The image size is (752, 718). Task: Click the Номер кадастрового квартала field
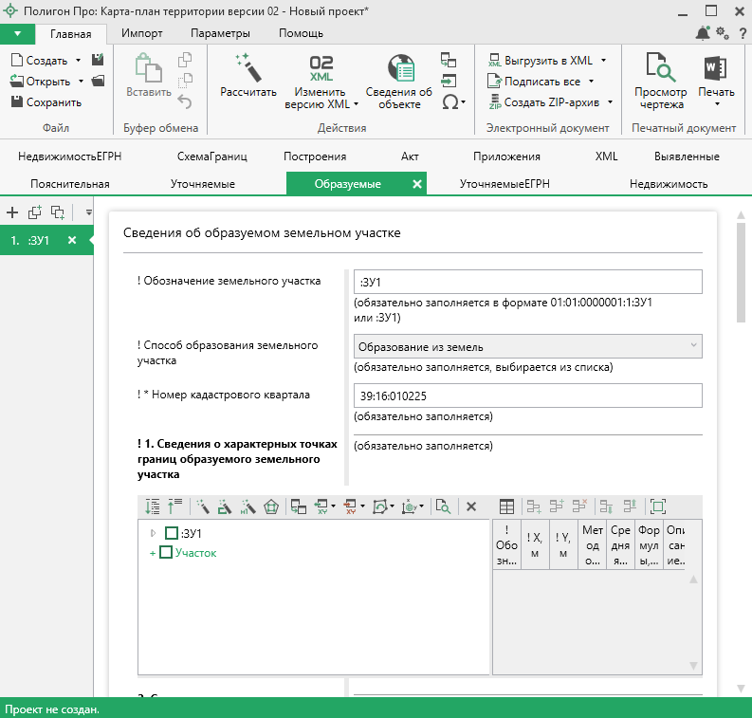[x=527, y=396]
